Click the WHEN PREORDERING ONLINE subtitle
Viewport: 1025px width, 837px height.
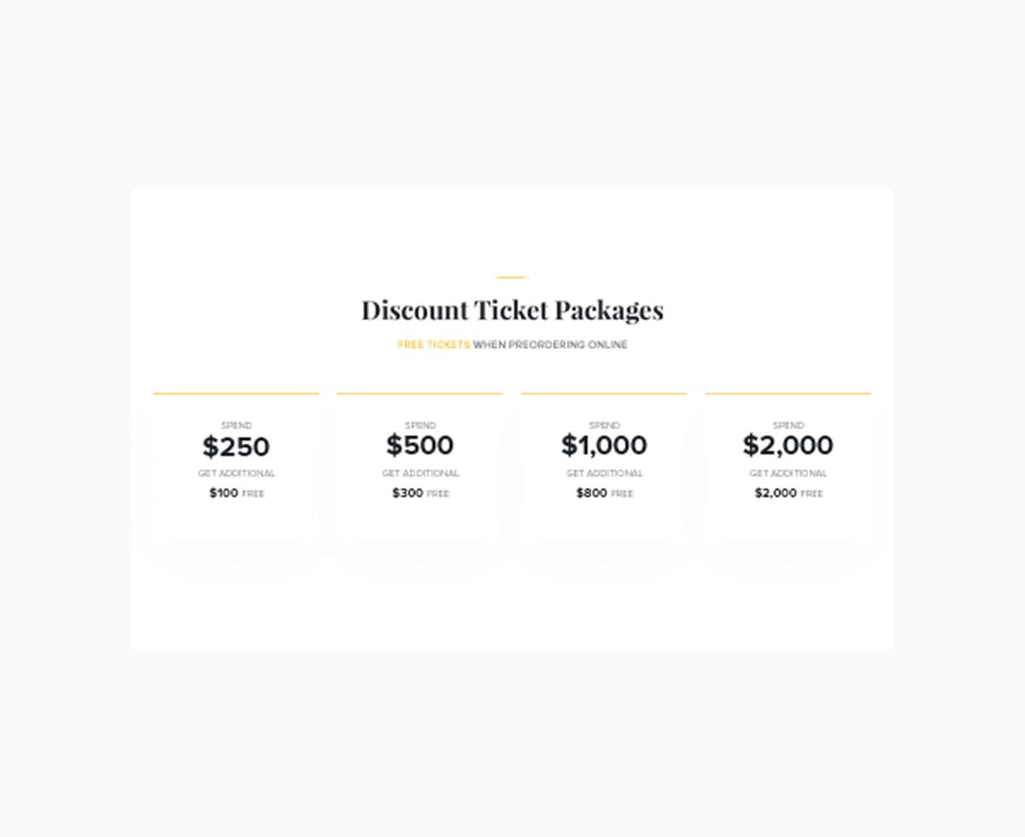pos(550,345)
